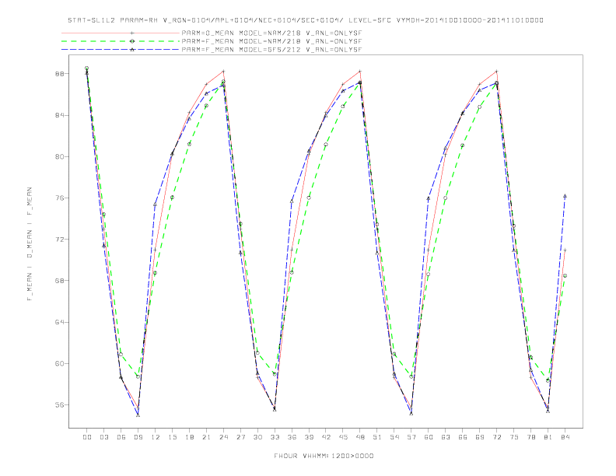Screen dimensions: 616x476
Task: Click x-axis forecast hour label 24
Action: tap(223, 437)
